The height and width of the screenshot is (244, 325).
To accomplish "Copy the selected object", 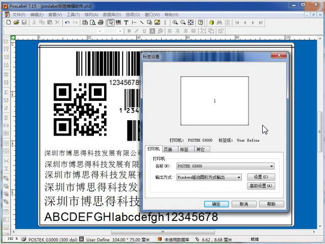I will click(42, 22).
